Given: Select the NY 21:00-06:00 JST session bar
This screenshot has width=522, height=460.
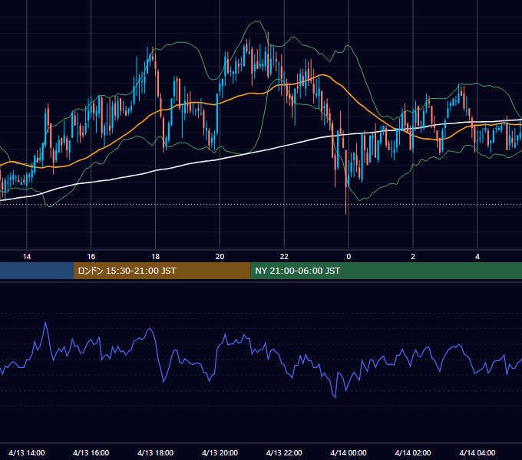Looking at the screenshot, I should 386,271.
